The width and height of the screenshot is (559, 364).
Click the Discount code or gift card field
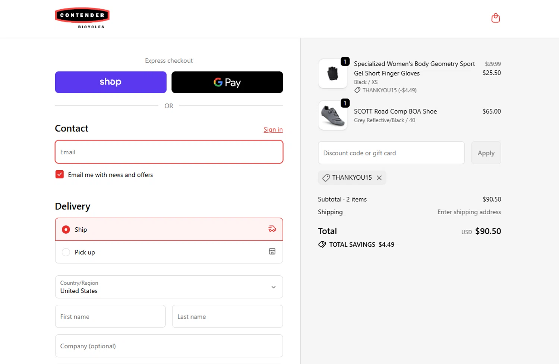point(391,153)
